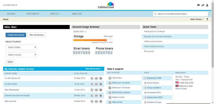The width and height of the screenshot is (214, 104).
Task: Edit C3 Win survey with pencil icon
Action: 92,84
